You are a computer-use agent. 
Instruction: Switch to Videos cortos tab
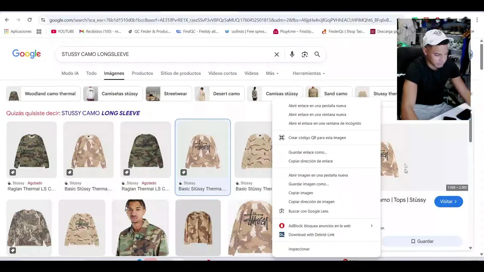point(222,73)
